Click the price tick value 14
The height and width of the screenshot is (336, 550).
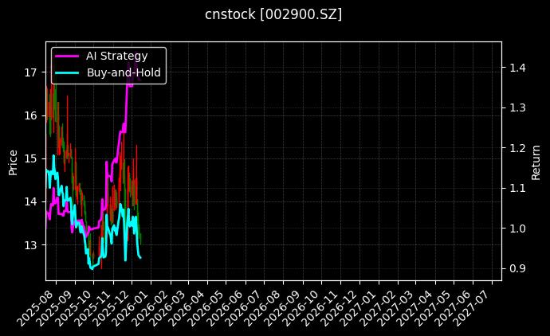coord(30,201)
